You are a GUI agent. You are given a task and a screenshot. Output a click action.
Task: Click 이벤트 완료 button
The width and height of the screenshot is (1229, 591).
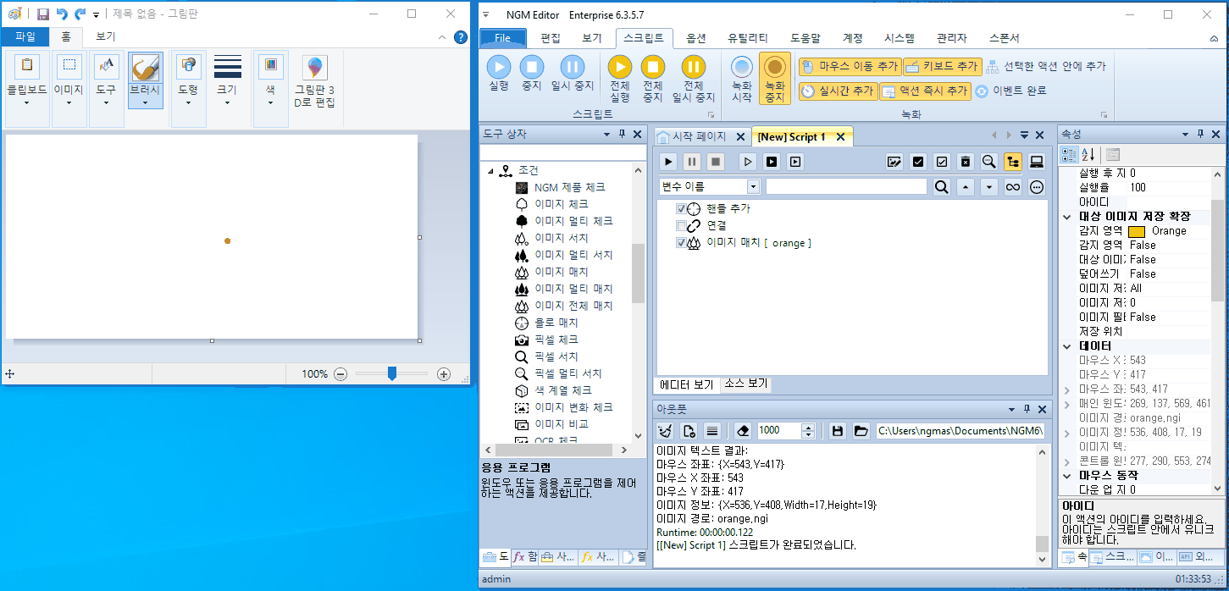click(1011, 91)
